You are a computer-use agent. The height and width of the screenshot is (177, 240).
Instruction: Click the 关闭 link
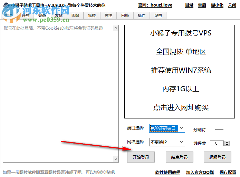232,5
